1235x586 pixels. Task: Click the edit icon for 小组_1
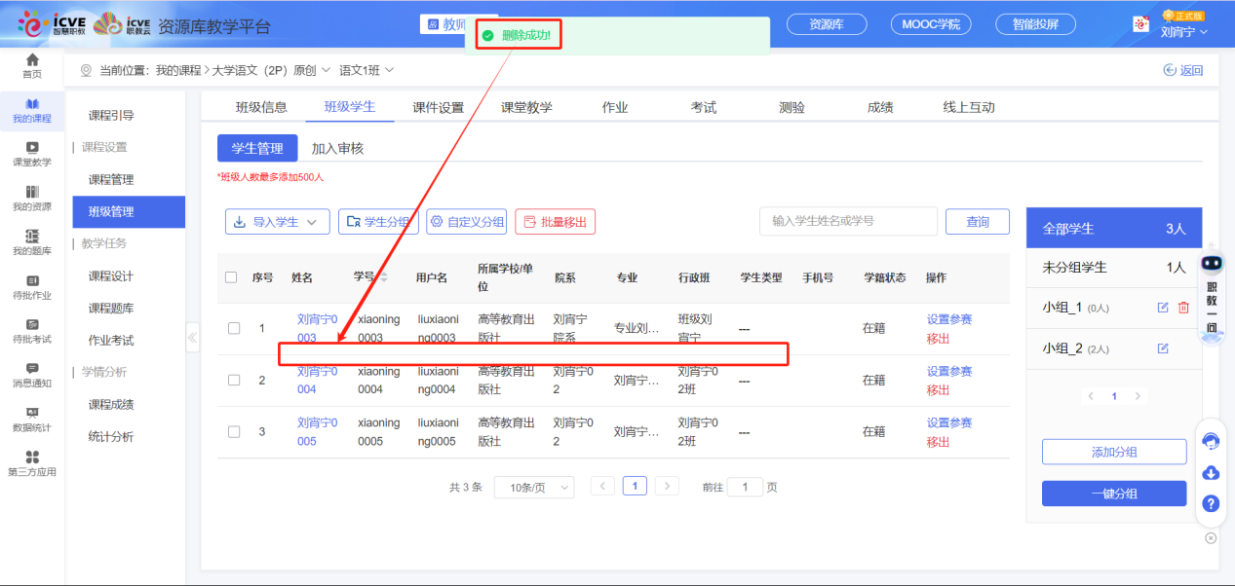pyautogui.click(x=1162, y=308)
